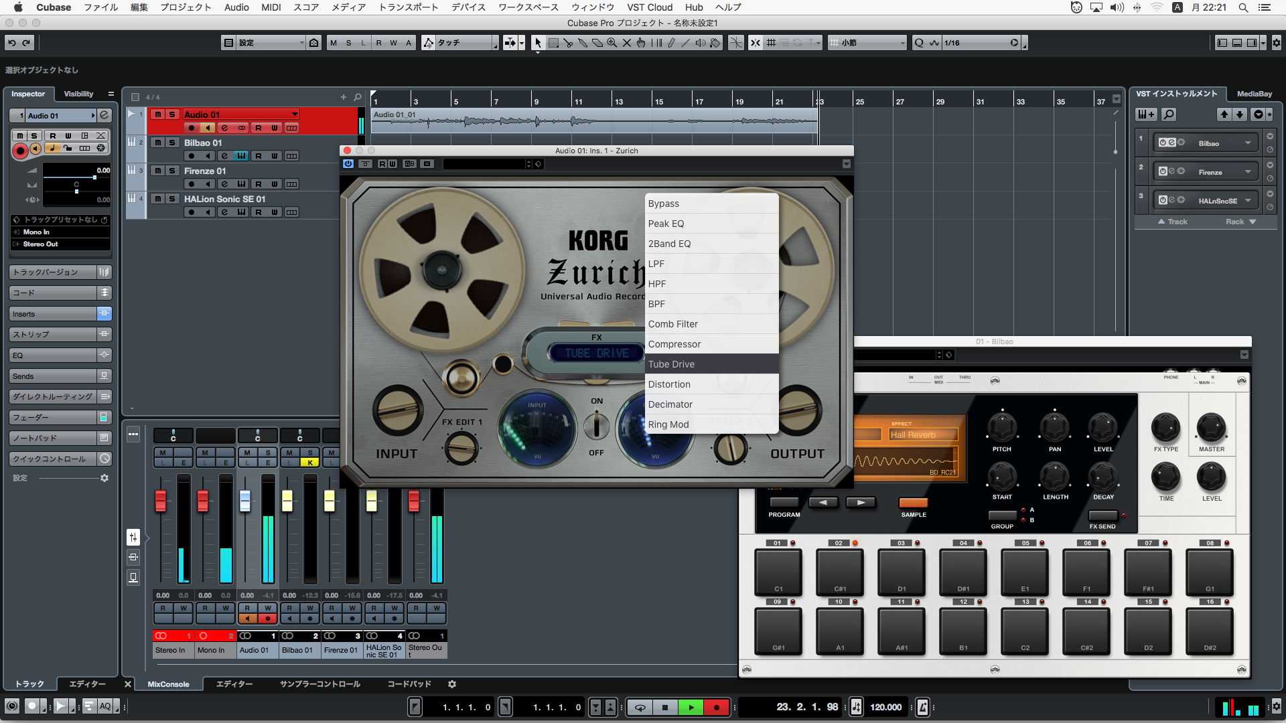1286x723 pixels.
Task: Click the Undo arrow in the toolbar
Action: 12,43
